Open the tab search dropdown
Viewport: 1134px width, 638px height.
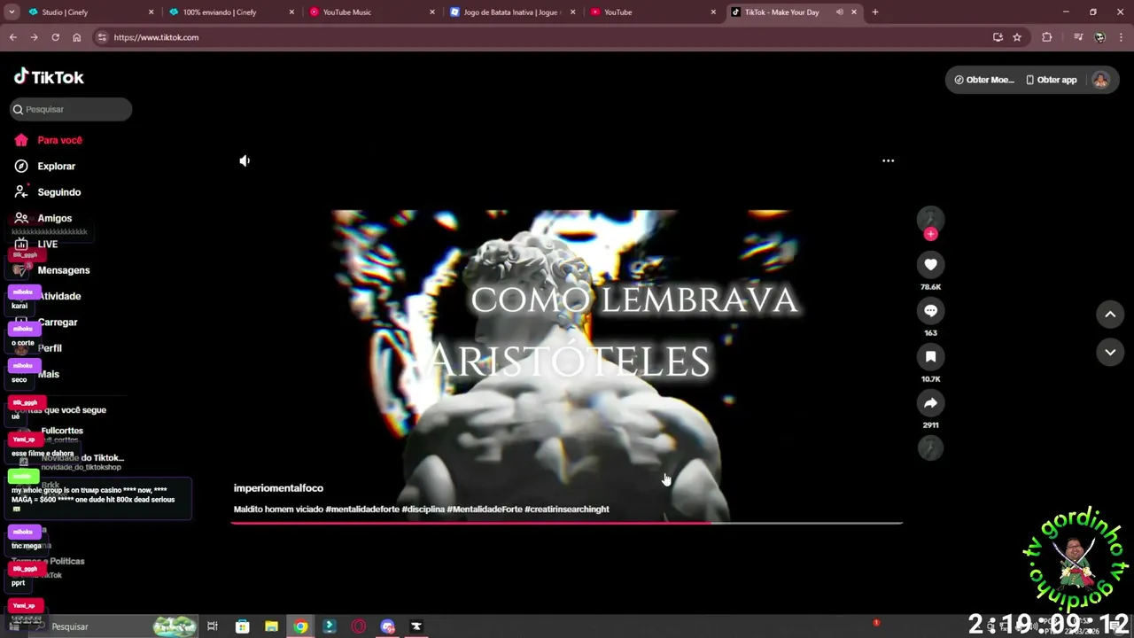click(x=12, y=12)
